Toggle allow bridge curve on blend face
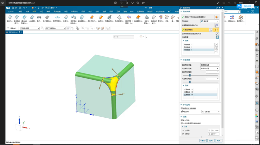Screen dimensions: 260x145 (x=182, y=123)
